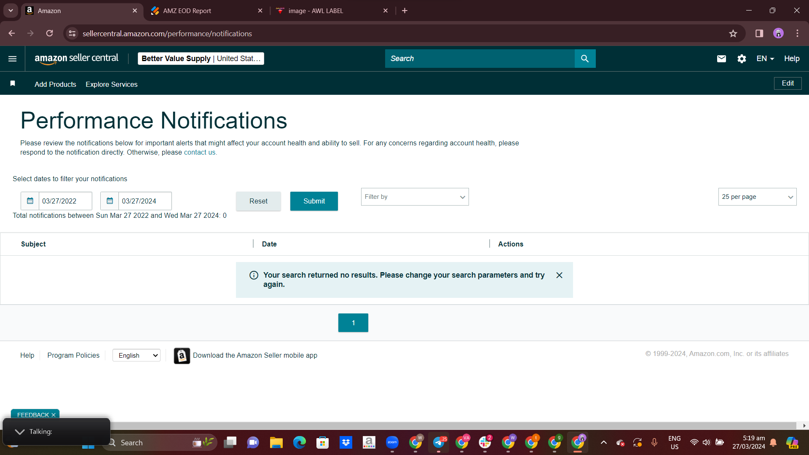Close the image - AWL LABEL tab

click(386, 11)
